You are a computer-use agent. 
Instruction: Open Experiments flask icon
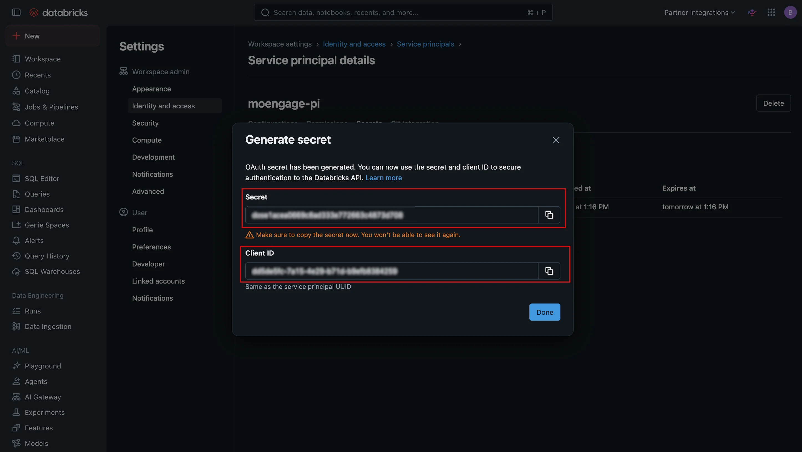pos(16,412)
